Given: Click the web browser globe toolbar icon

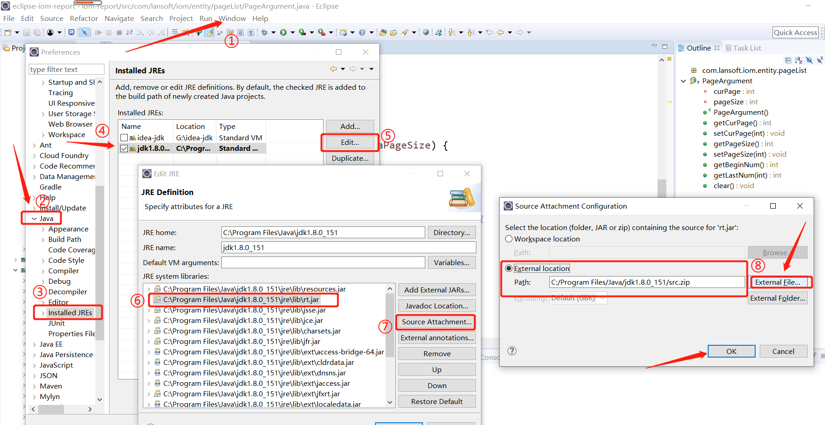Looking at the screenshot, I should (x=426, y=32).
